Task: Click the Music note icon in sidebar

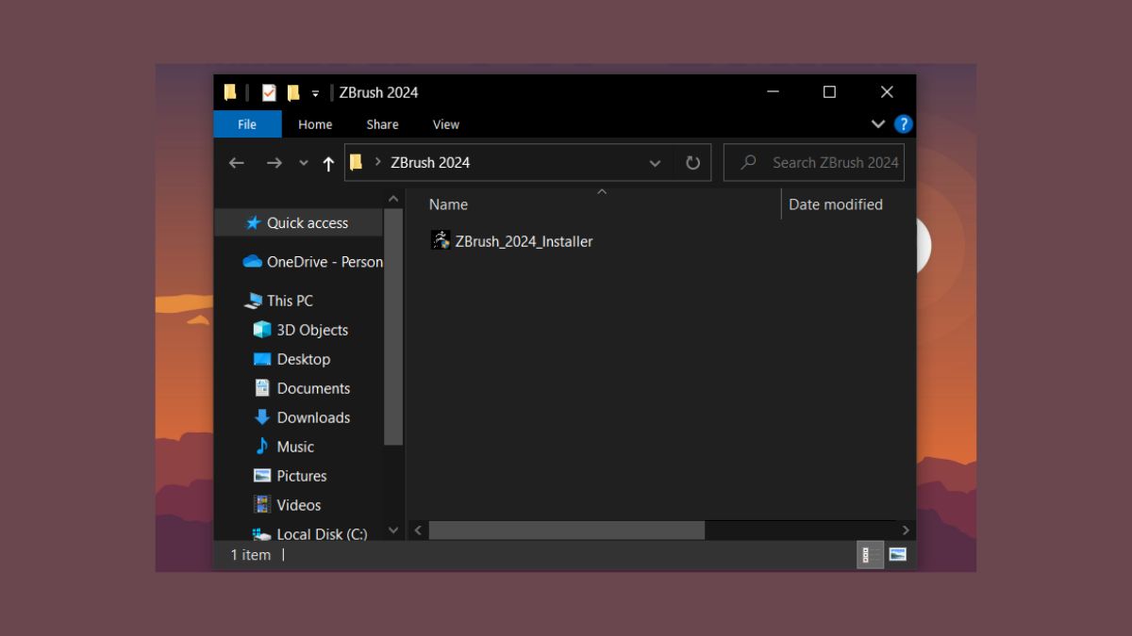Action: 262,447
